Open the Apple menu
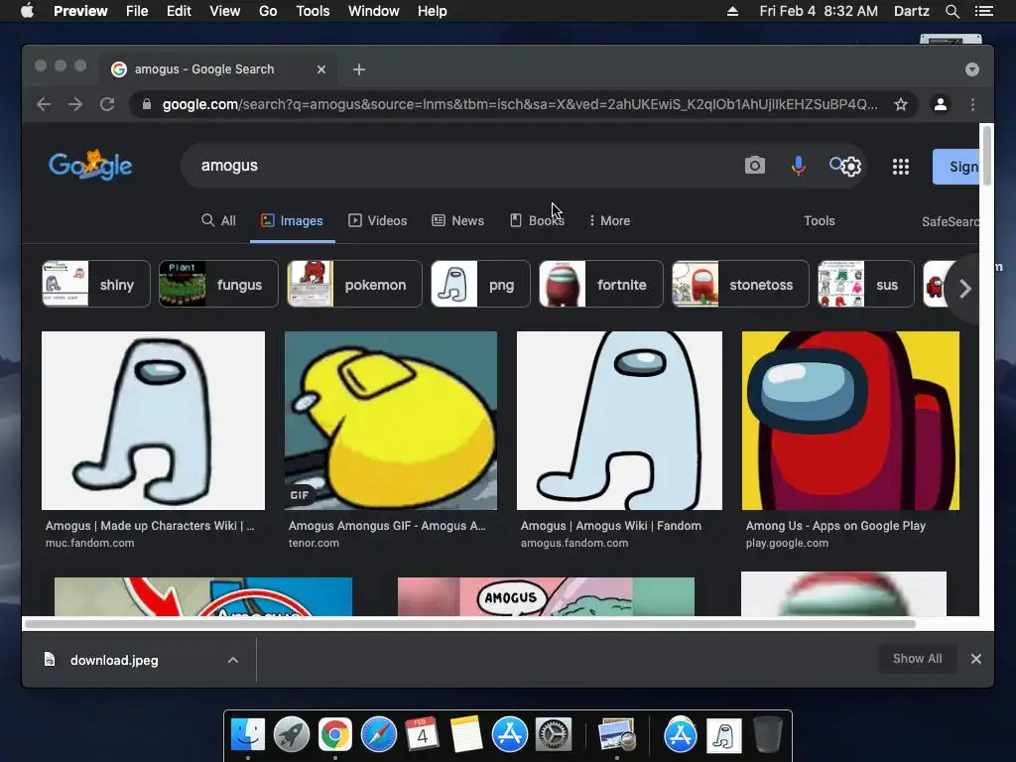This screenshot has height=762, width=1016. tap(27, 11)
